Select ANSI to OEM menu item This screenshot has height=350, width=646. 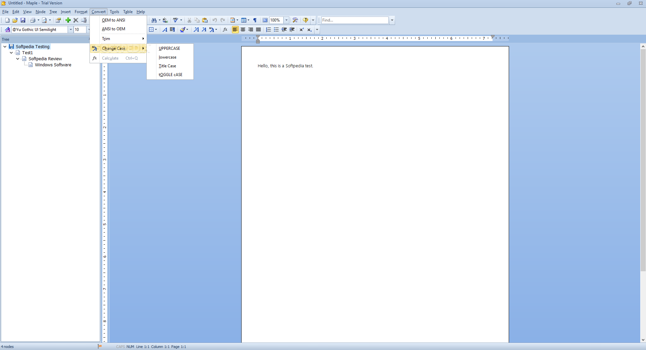click(x=118, y=29)
